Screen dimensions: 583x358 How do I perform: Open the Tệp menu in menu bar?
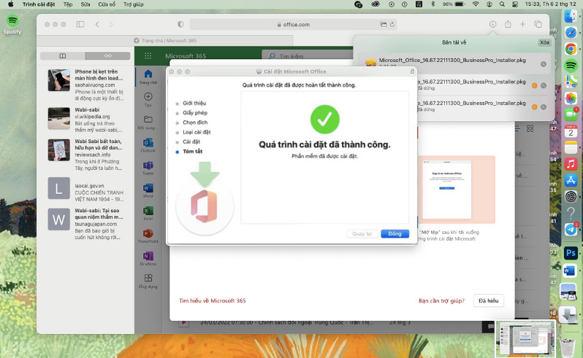(68, 4)
